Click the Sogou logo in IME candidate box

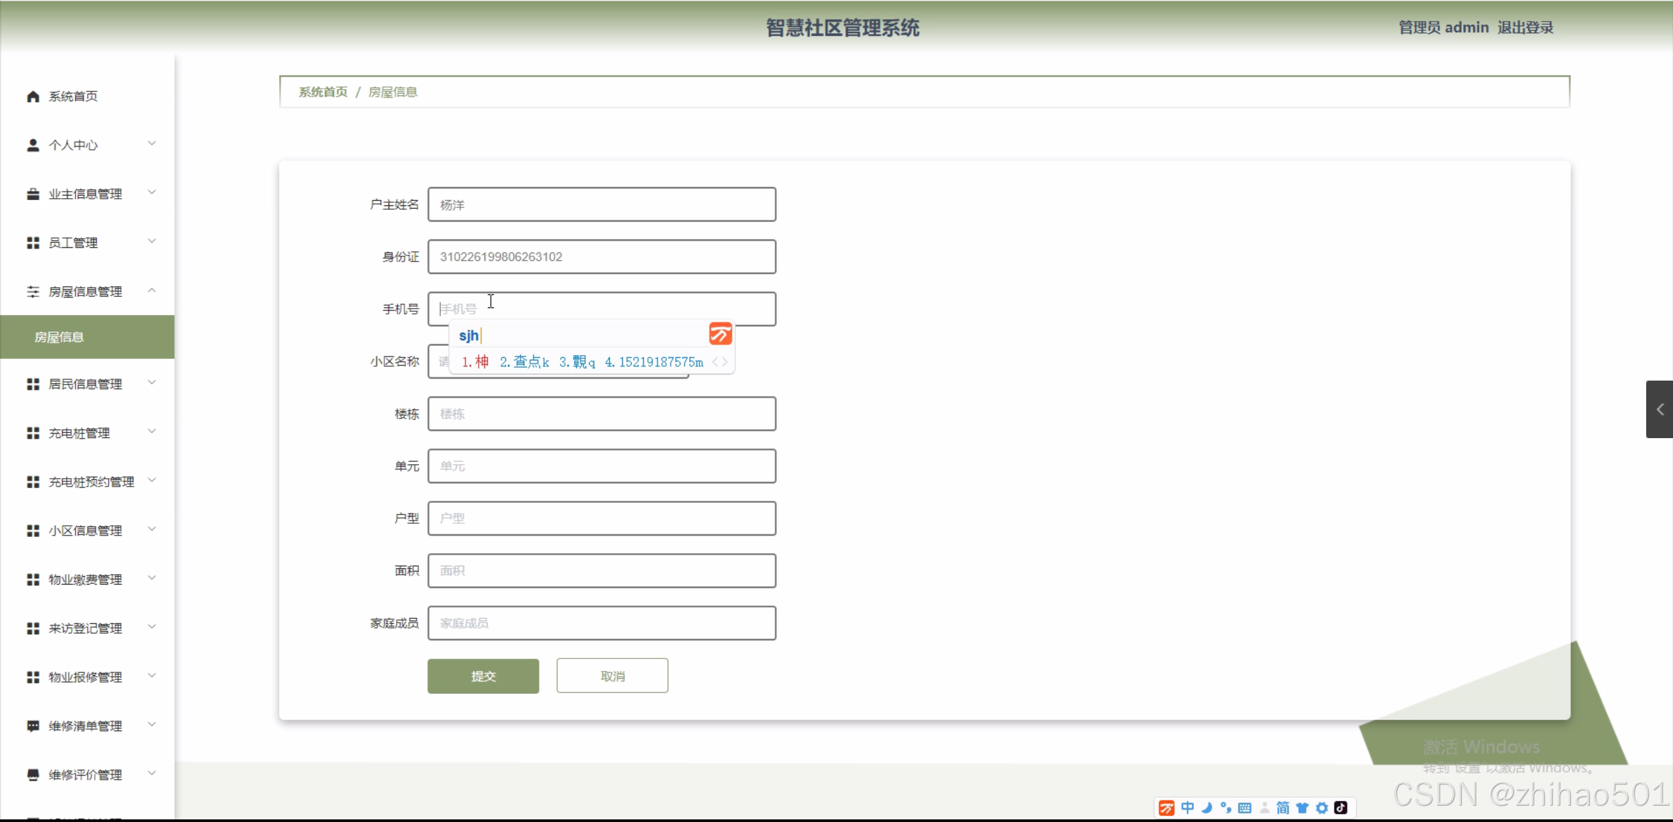pyautogui.click(x=720, y=334)
